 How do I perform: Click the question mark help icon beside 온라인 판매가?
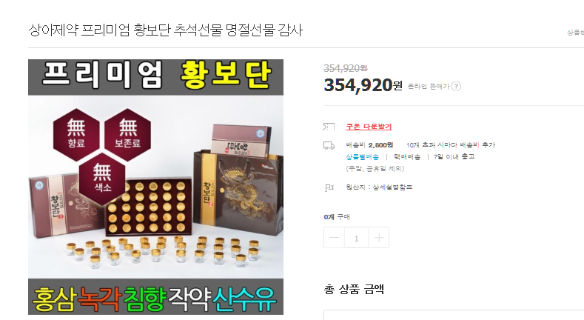[x=456, y=87]
